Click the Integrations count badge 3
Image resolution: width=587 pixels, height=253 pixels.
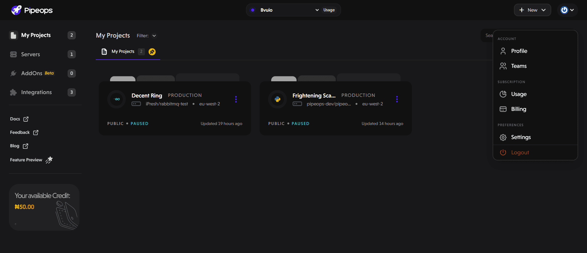72,92
